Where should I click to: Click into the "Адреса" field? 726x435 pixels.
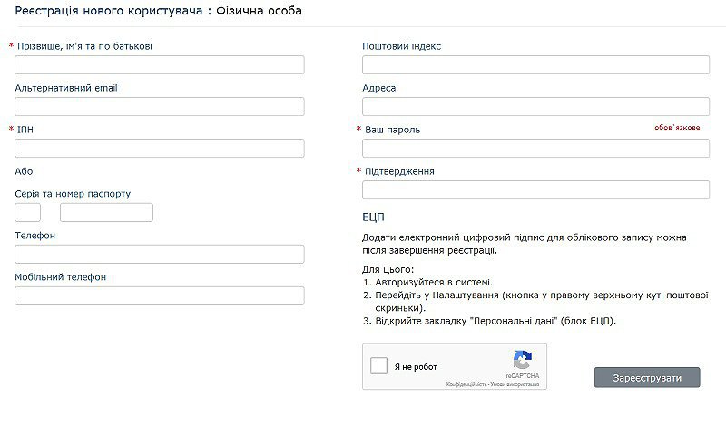click(x=535, y=107)
